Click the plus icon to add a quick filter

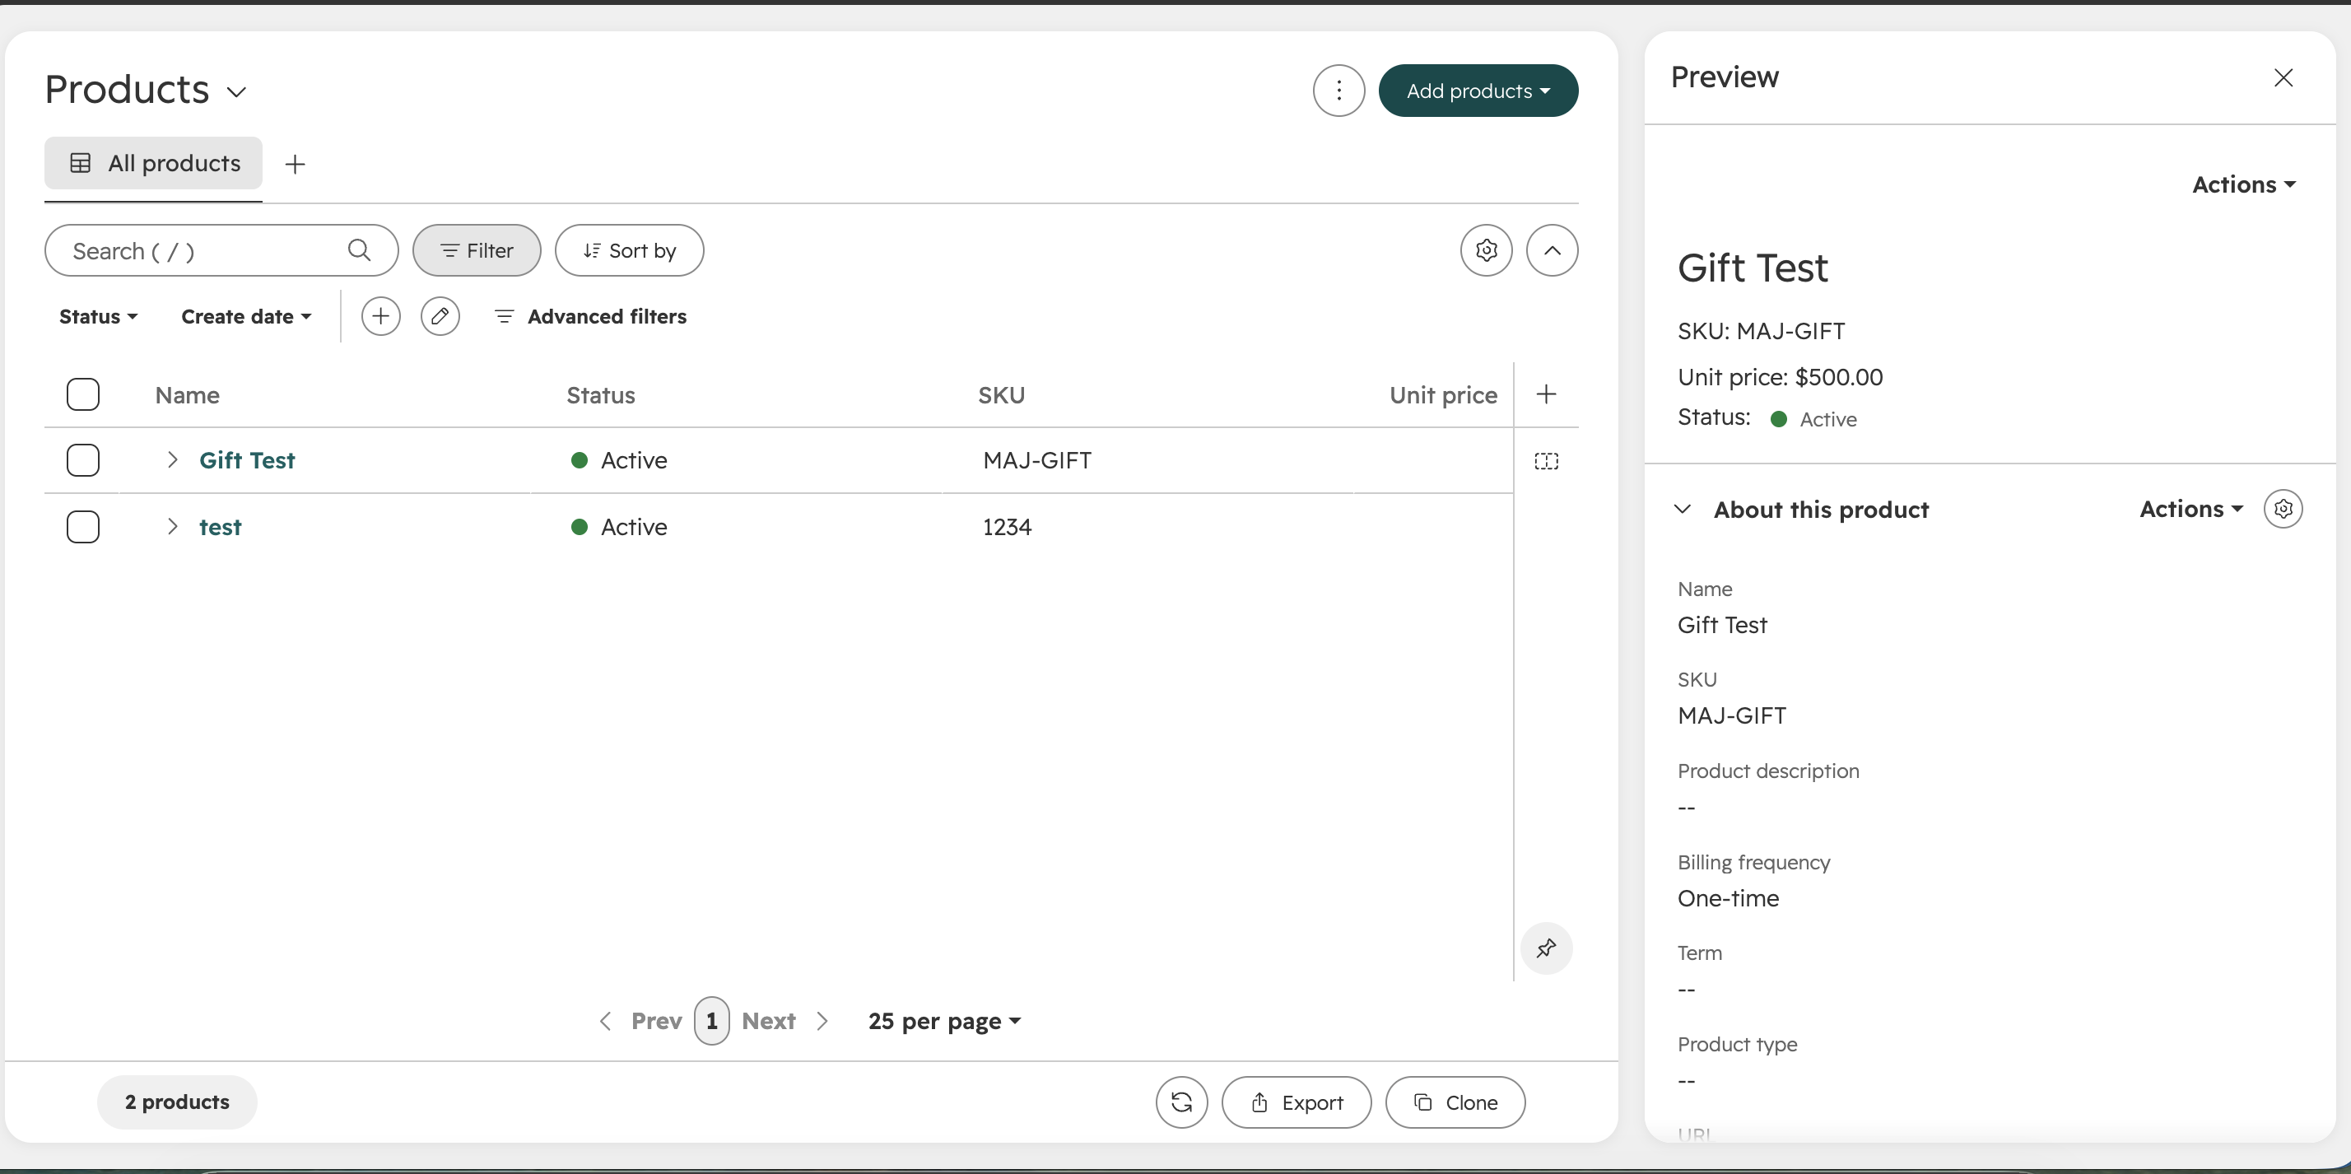point(380,316)
